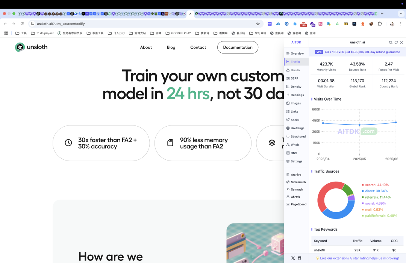Open Similarweb for unsloth.ai

point(296,182)
